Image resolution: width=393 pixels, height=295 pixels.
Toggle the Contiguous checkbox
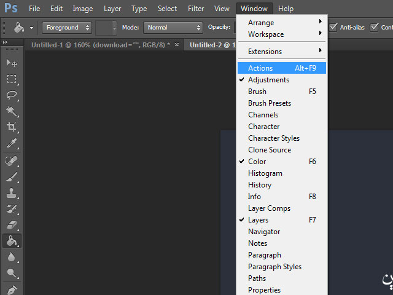click(x=374, y=27)
